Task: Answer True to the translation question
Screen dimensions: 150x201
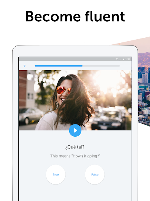Action: click(x=55, y=174)
